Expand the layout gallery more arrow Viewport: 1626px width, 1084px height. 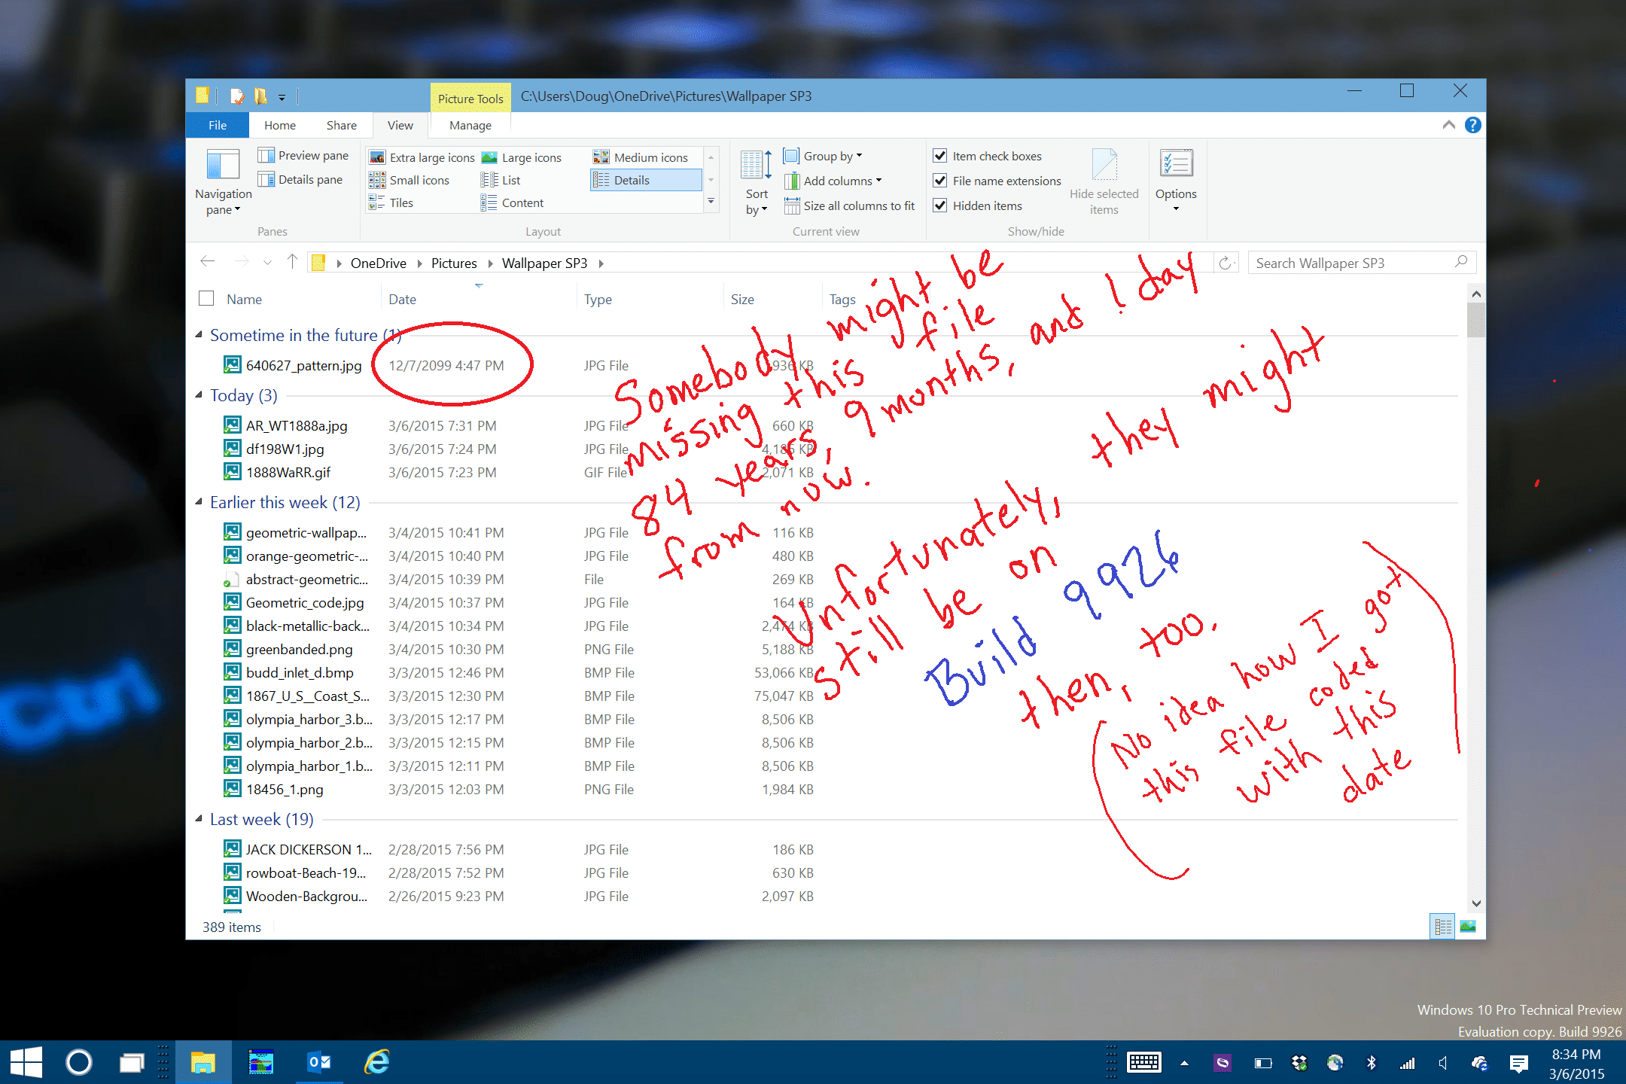click(x=711, y=202)
